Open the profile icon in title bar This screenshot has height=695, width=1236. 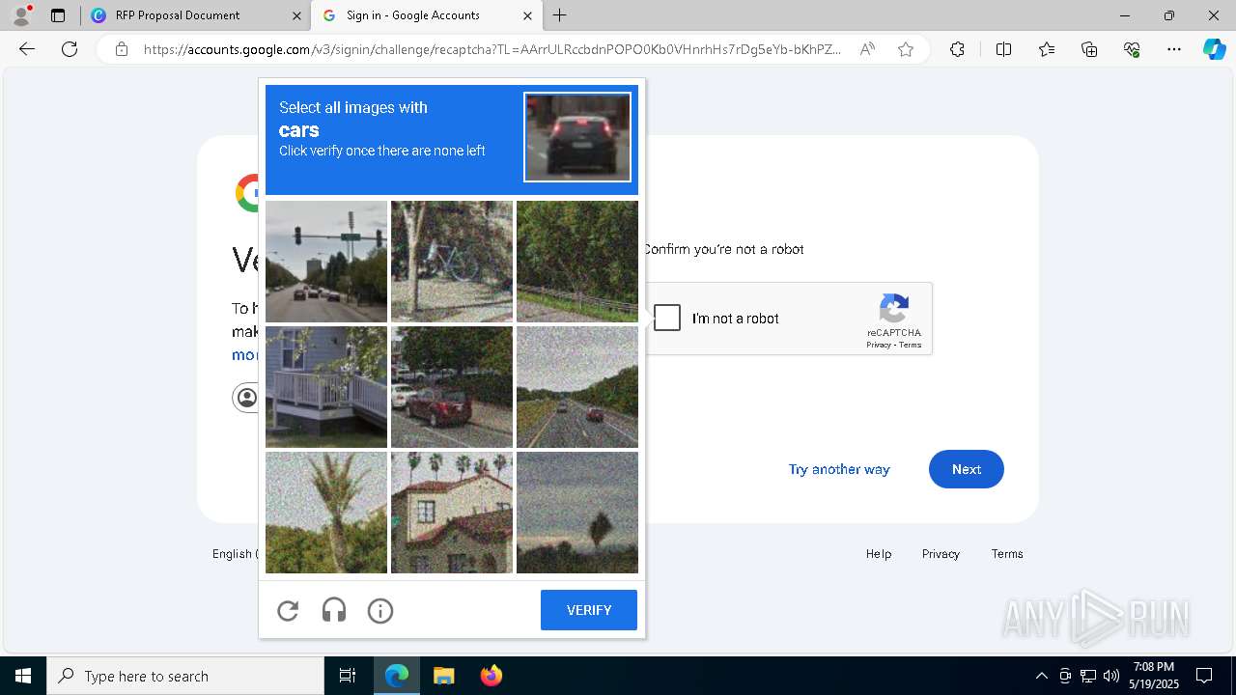[x=20, y=15]
